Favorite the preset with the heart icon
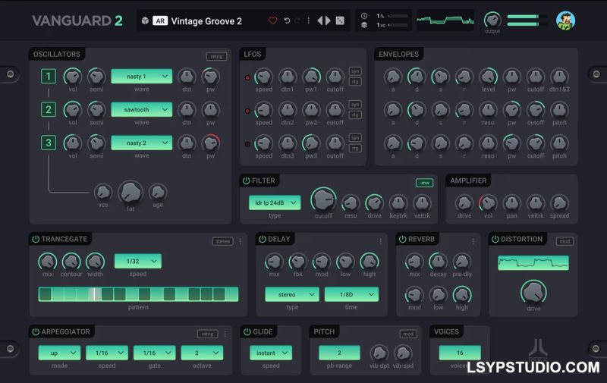This screenshot has width=607, height=383. pos(272,20)
